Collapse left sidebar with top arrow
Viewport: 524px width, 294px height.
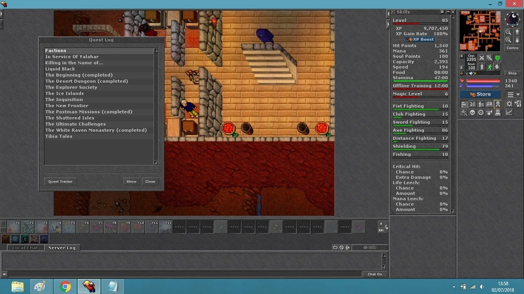(x=2, y=14)
